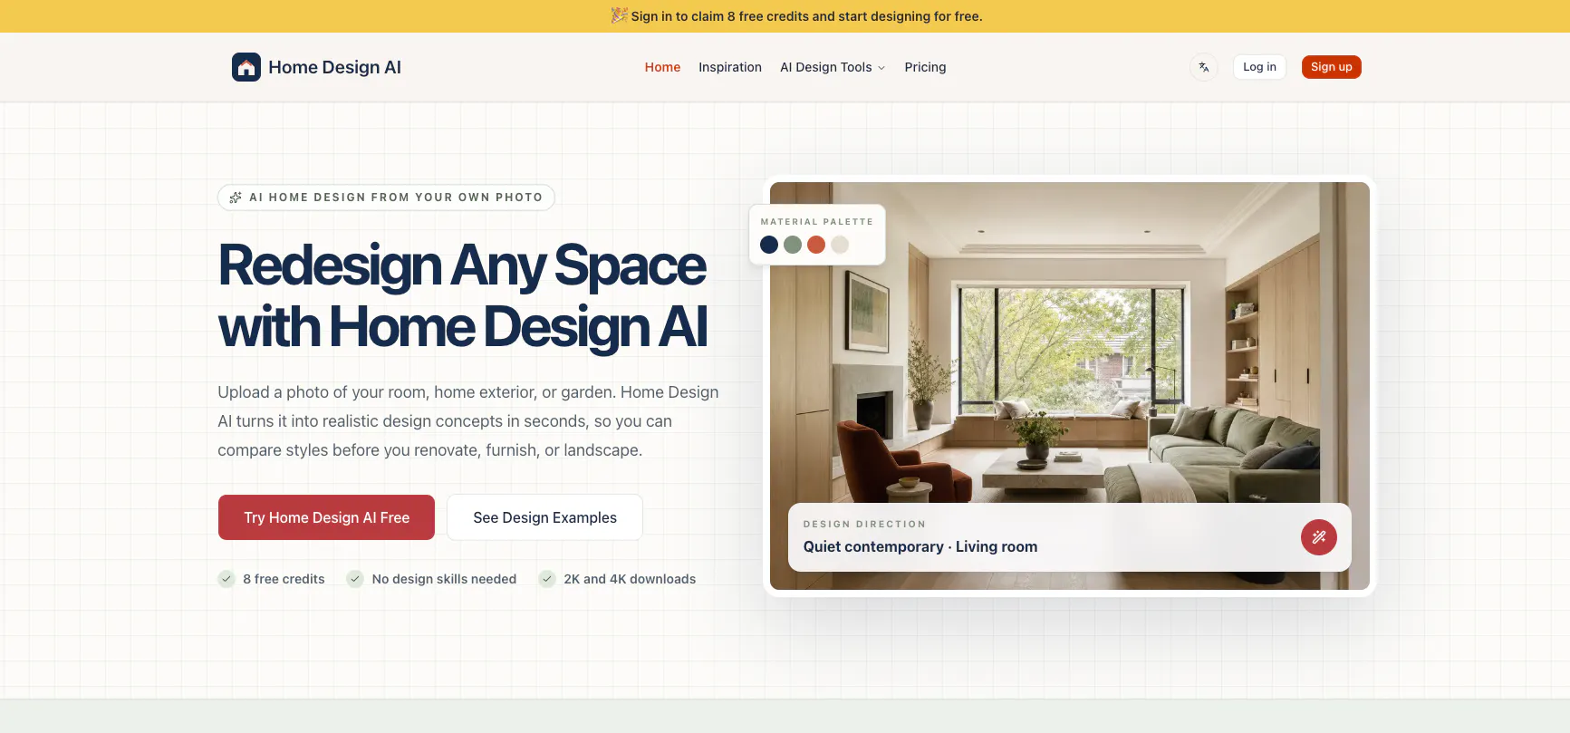
Task: Click the Quiet contemporary · Living room caption
Action: click(x=920, y=546)
